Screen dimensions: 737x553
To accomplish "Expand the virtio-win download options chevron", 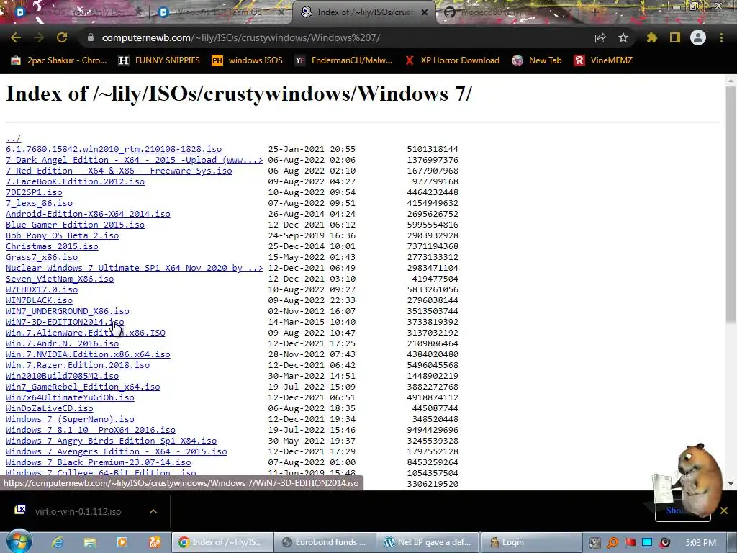I will (x=153, y=512).
